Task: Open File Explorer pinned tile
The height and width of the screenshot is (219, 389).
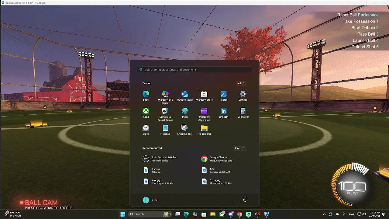Action: [x=204, y=130]
